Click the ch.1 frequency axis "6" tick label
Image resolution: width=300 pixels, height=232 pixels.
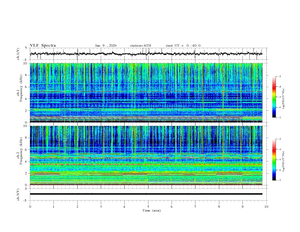point(27,87)
